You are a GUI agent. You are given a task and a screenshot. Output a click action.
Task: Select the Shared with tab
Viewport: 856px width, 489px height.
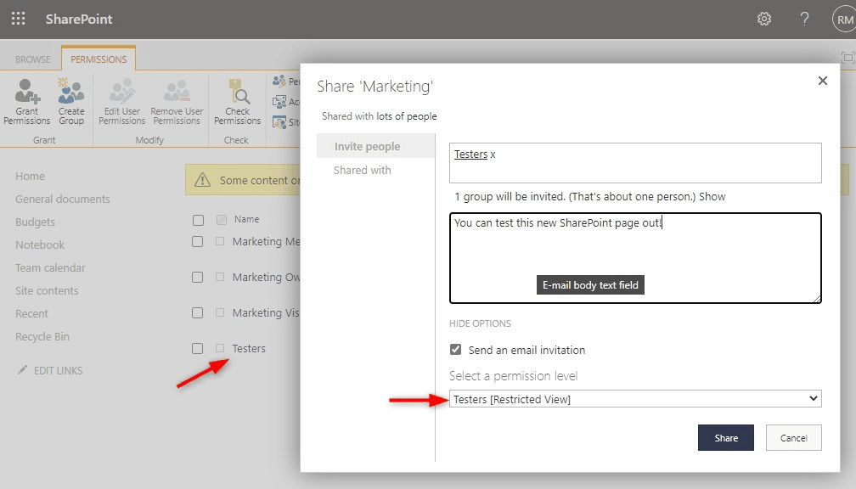[363, 171]
